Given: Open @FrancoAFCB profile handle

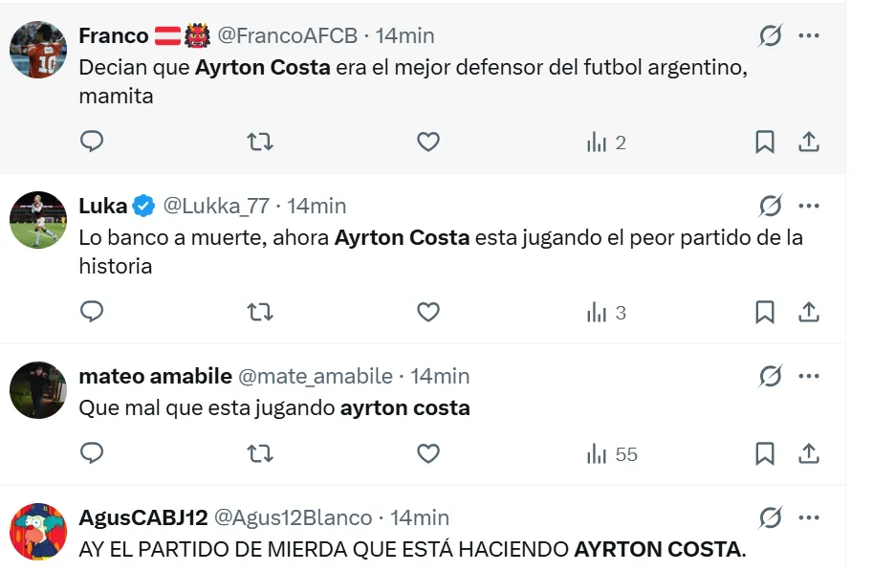Looking at the screenshot, I should pyautogui.click(x=287, y=36).
